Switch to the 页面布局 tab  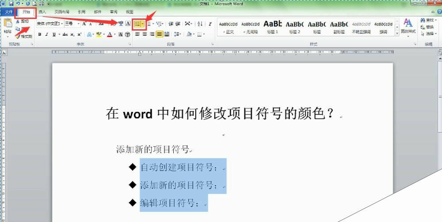(x=62, y=12)
